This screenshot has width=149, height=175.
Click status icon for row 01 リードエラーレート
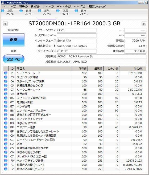pyautogui.click(x=6, y=73)
